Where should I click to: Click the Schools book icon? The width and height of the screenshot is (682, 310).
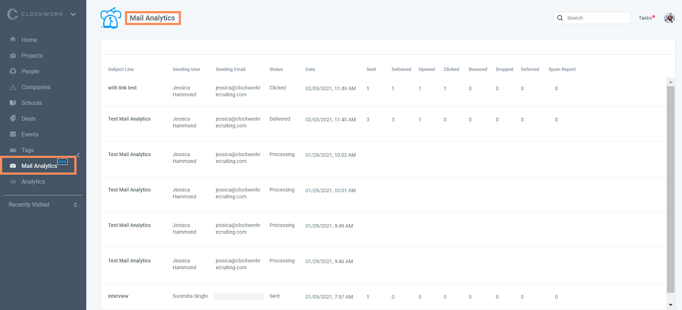[13, 103]
